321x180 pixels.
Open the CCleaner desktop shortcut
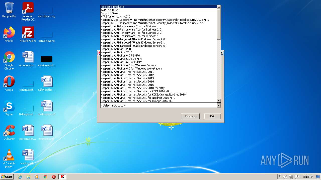pyautogui.click(x=9, y=132)
